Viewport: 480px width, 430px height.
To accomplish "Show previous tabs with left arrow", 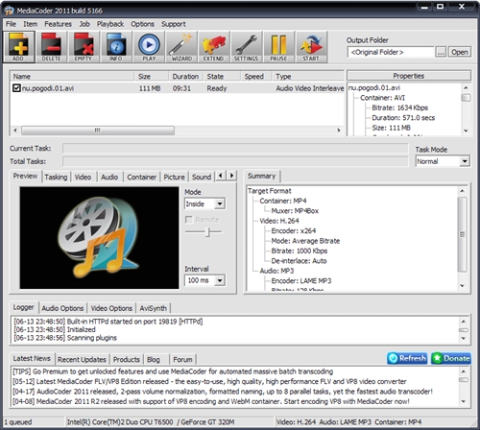I will [221, 176].
